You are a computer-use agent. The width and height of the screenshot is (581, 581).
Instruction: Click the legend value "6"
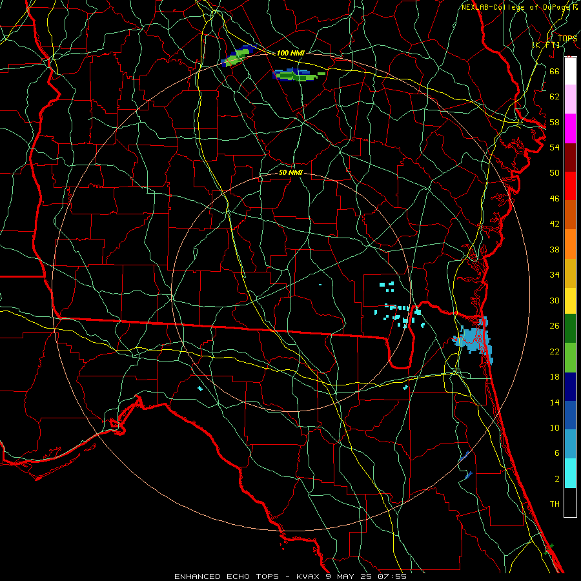coord(557,453)
